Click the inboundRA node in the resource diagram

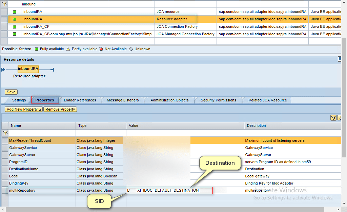[28, 69]
